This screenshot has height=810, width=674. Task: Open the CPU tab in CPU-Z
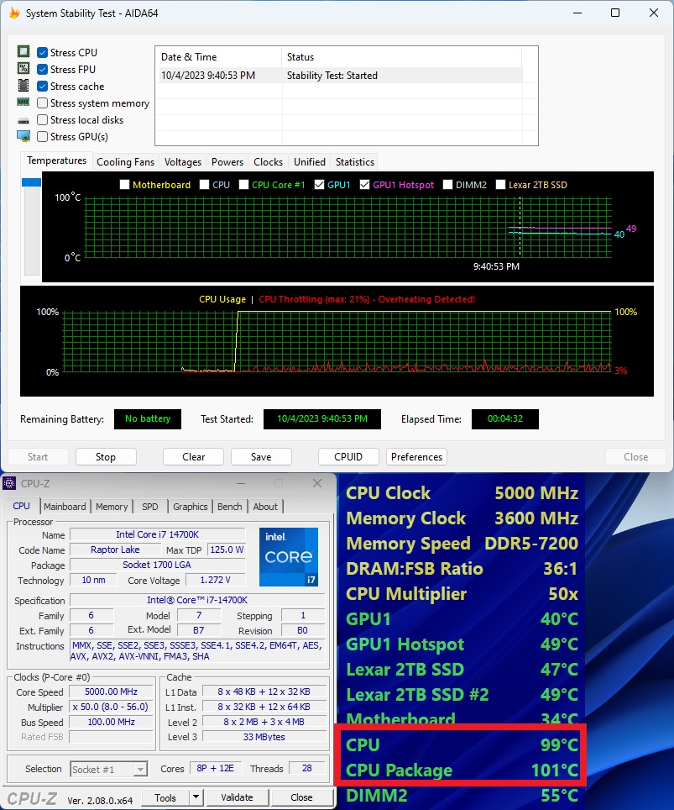tap(21, 506)
